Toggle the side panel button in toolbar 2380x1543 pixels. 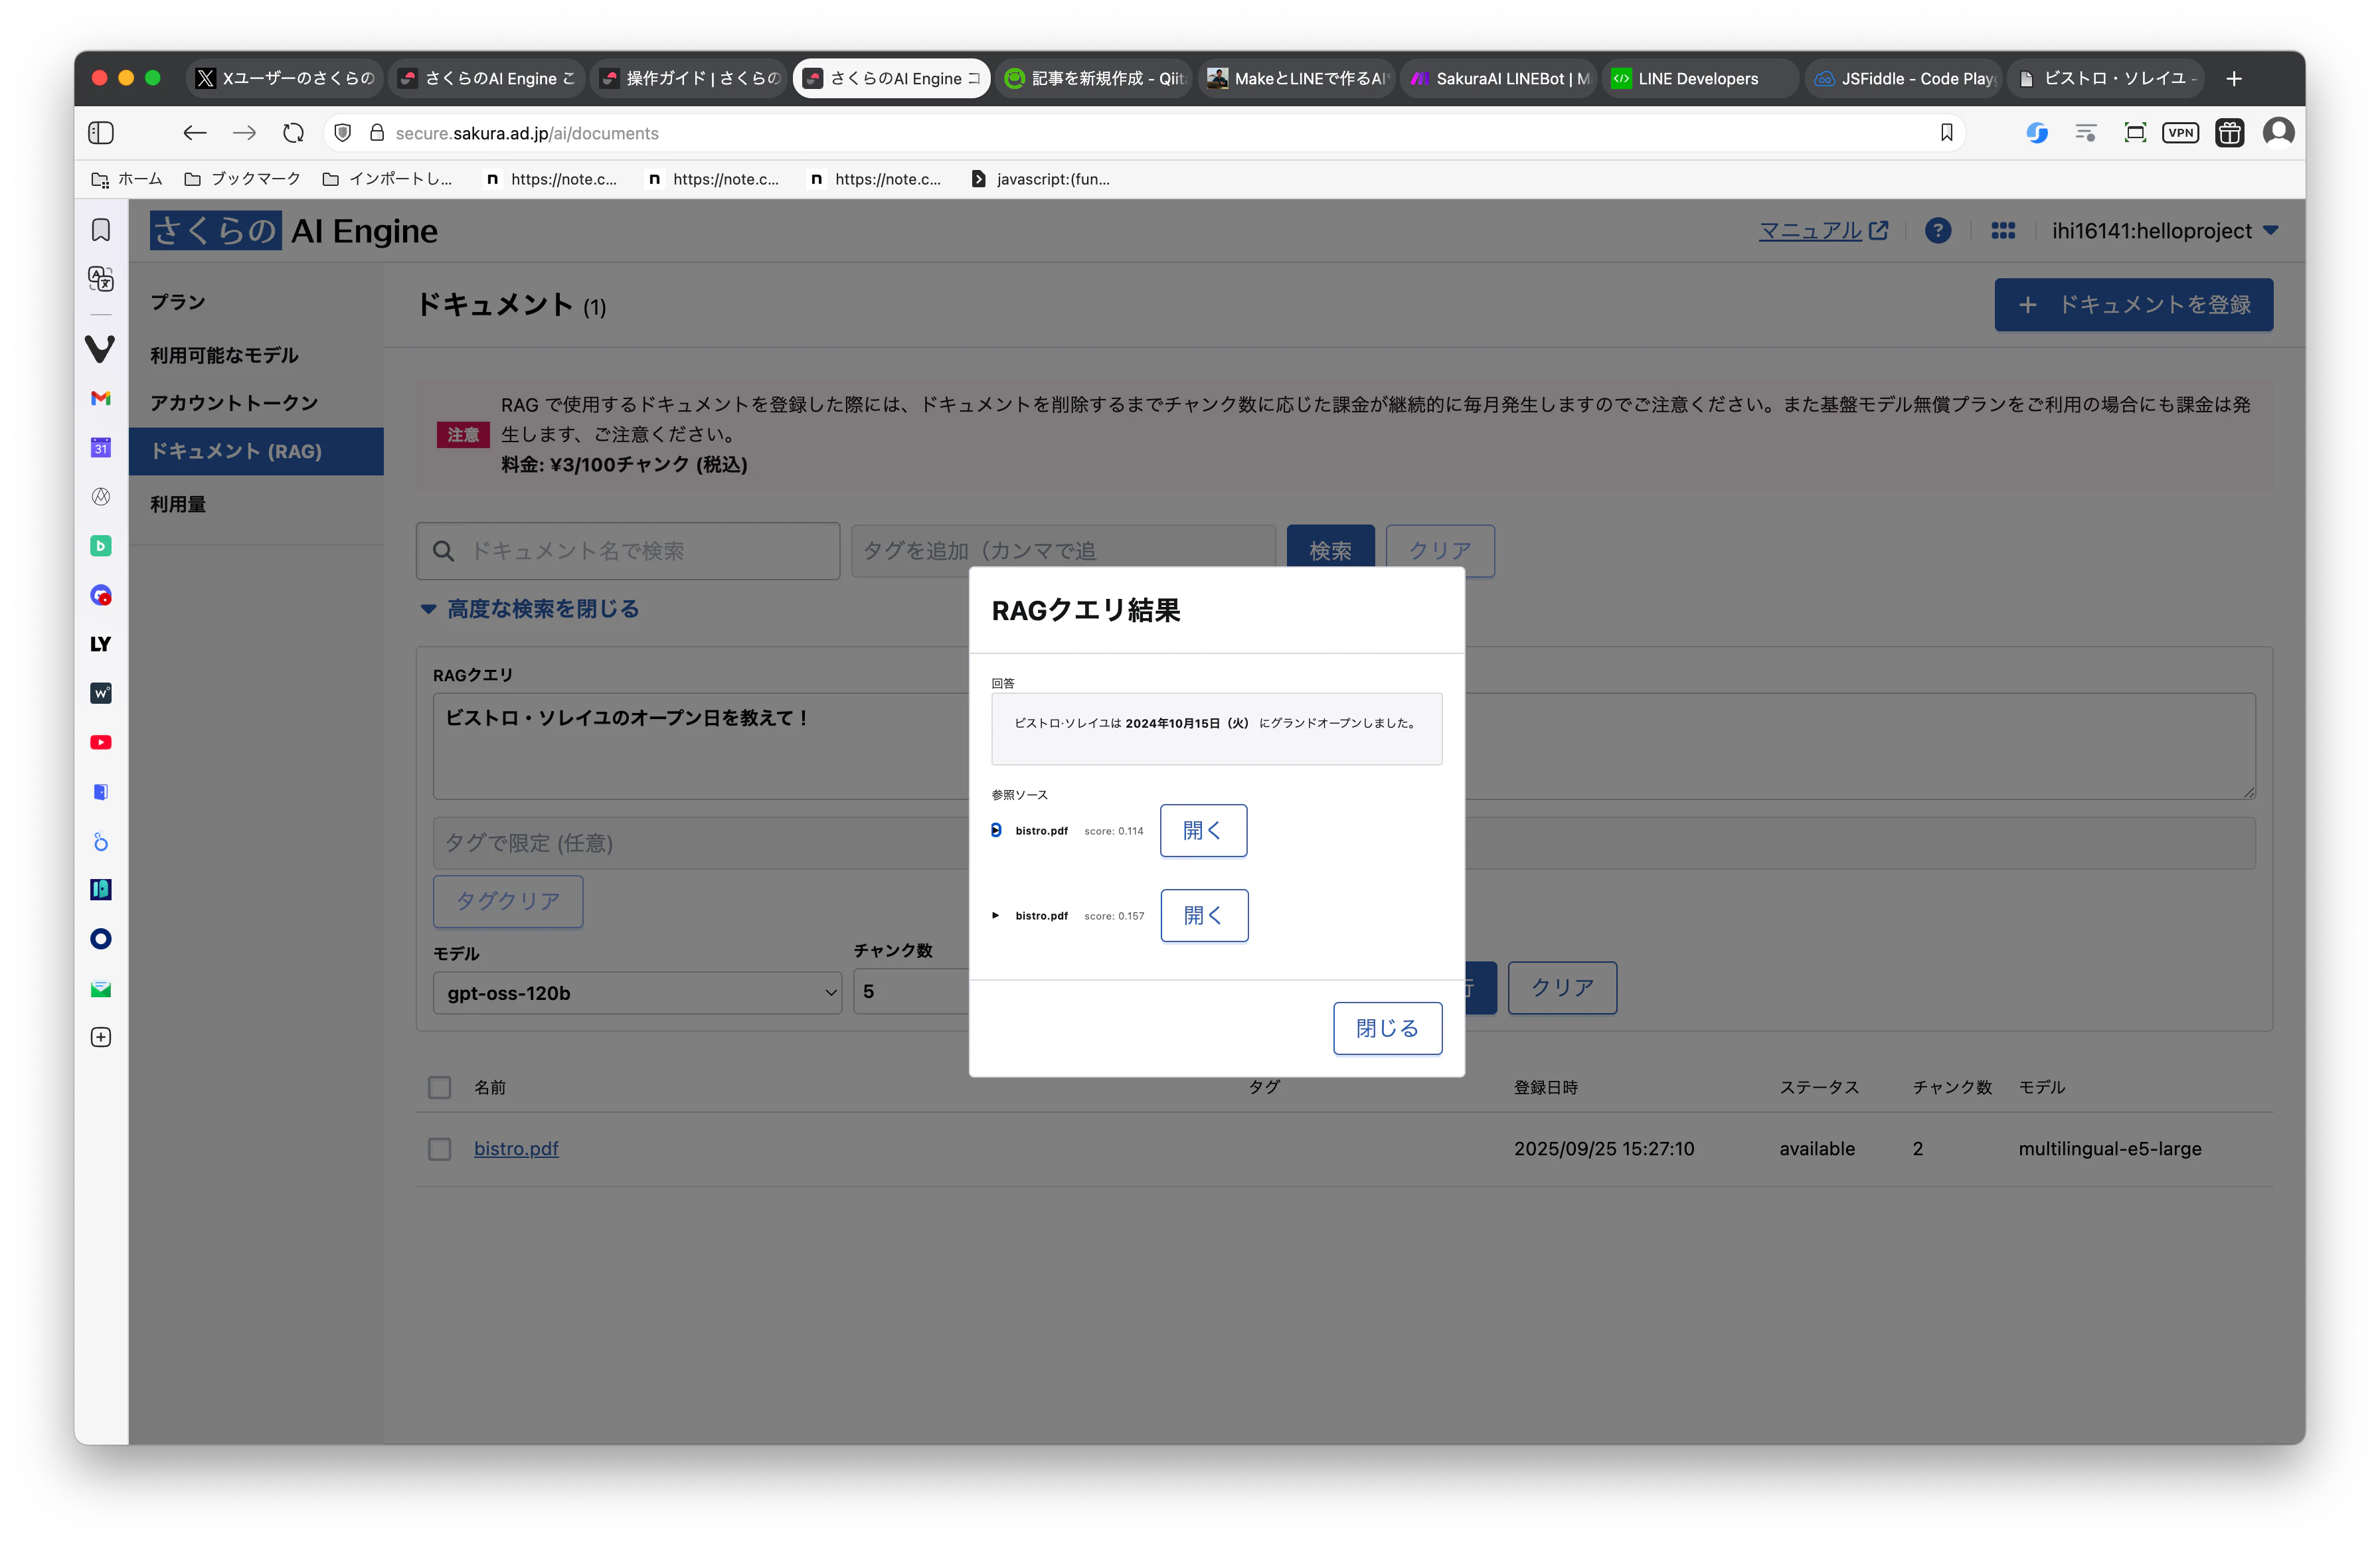pyautogui.click(x=101, y=132)
